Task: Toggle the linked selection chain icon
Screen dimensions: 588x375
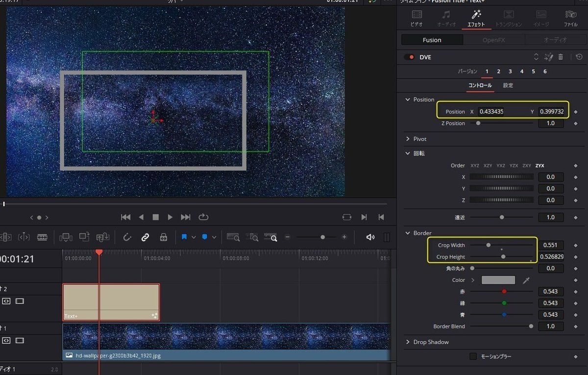Action: point(145,237)
